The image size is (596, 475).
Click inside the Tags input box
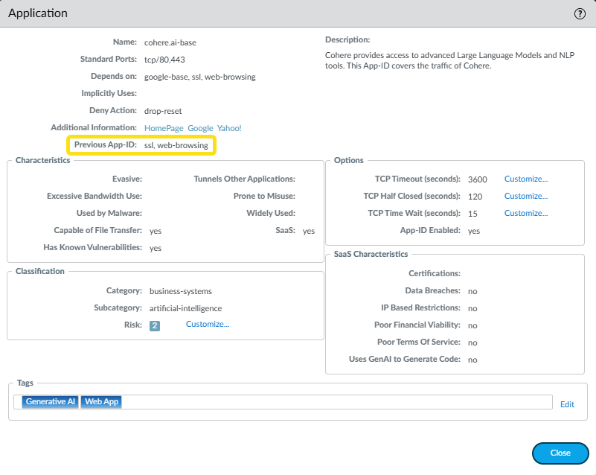pyautogui.click(x=335, y=402)
